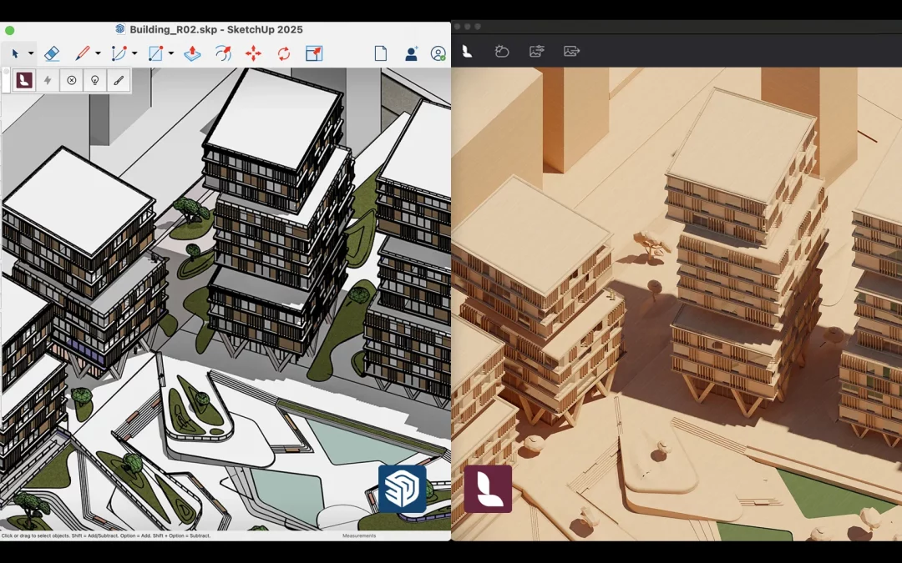Open the Select tool dropdown arrow

coord(30,54)
